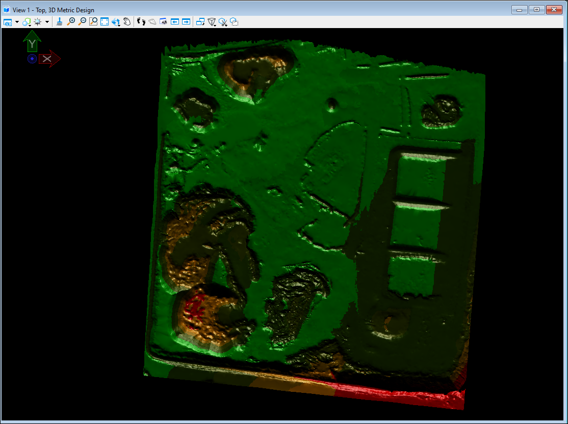The image size is (568, 424).
Task: Start the Rotate View tool
Action: (116, 21)
